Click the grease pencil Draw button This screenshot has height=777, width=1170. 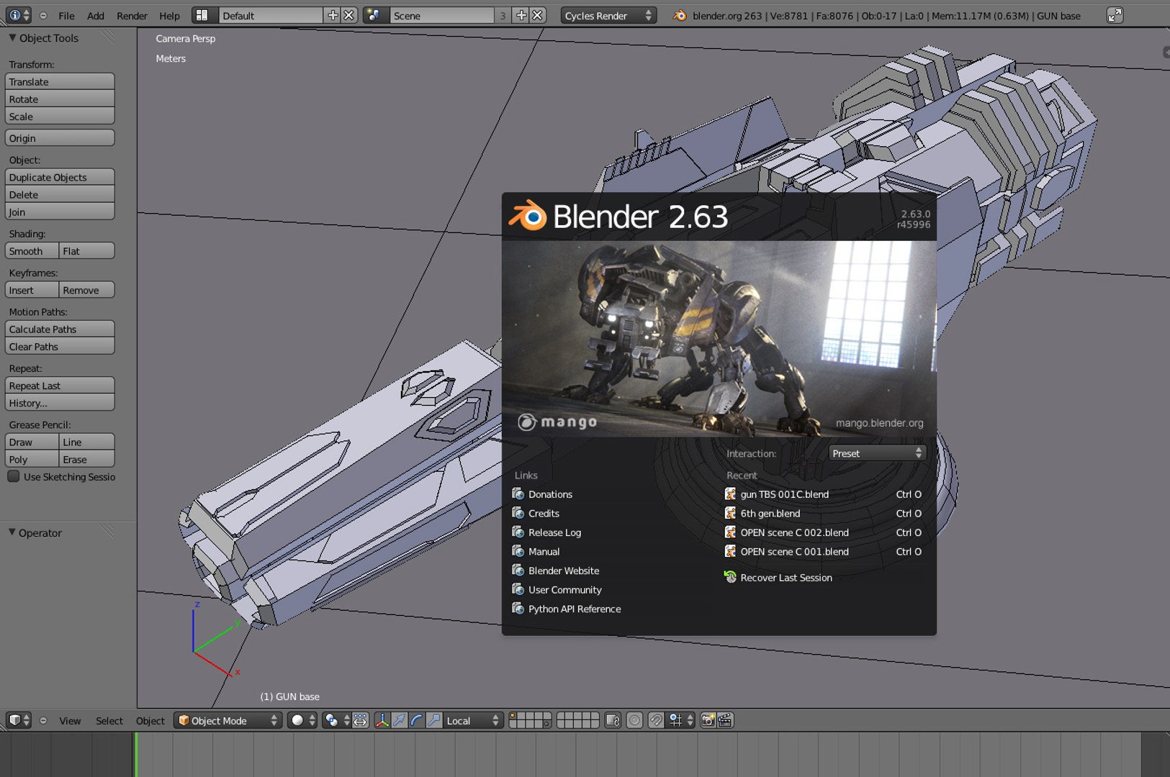(x=32, y=441)
